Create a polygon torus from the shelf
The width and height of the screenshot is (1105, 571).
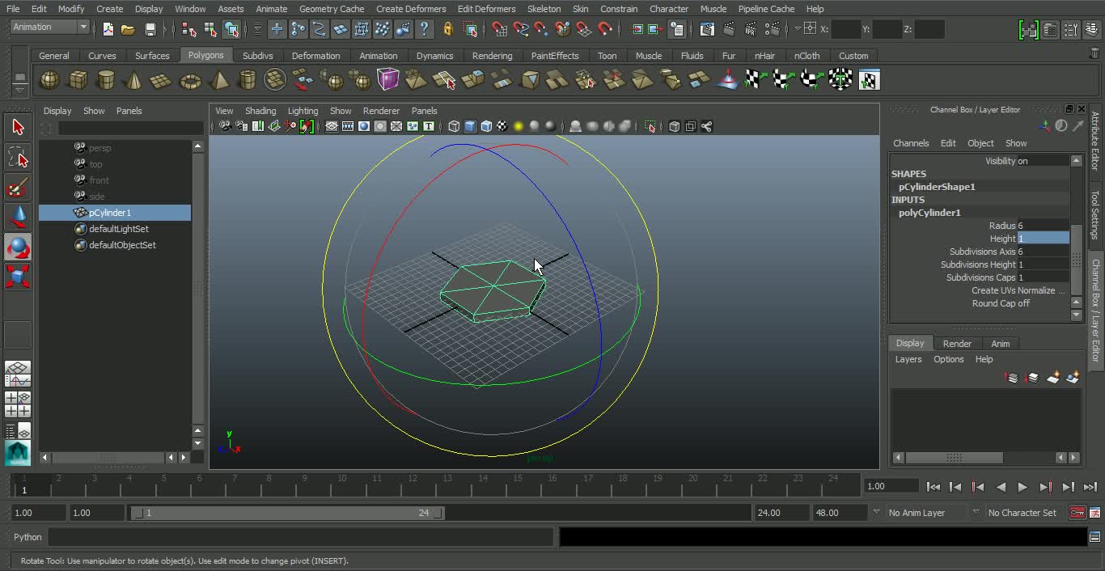tap(190, 80)
